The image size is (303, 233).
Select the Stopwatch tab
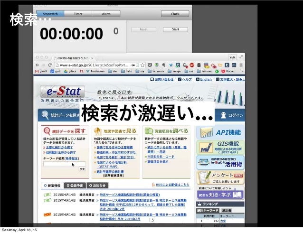tap(50, 14)
